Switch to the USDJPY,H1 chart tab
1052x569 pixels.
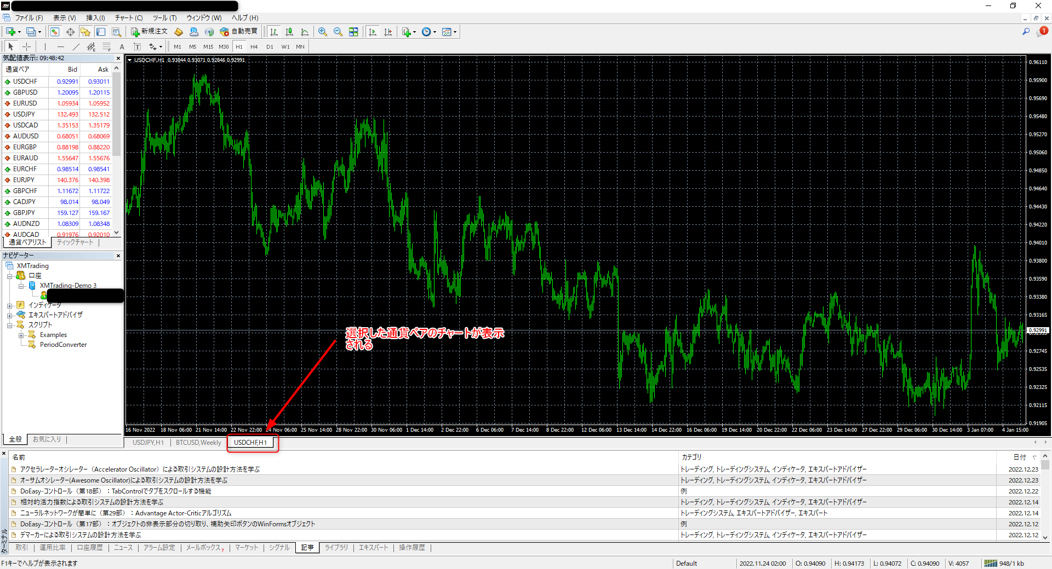pyautogui.click(x=148, y=443)
